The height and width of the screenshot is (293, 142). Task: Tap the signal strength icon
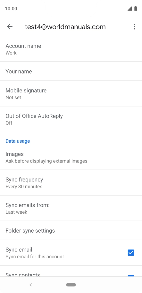tap(130, 9)
